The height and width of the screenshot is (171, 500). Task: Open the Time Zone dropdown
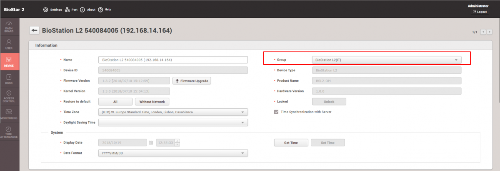pos(173,112)
